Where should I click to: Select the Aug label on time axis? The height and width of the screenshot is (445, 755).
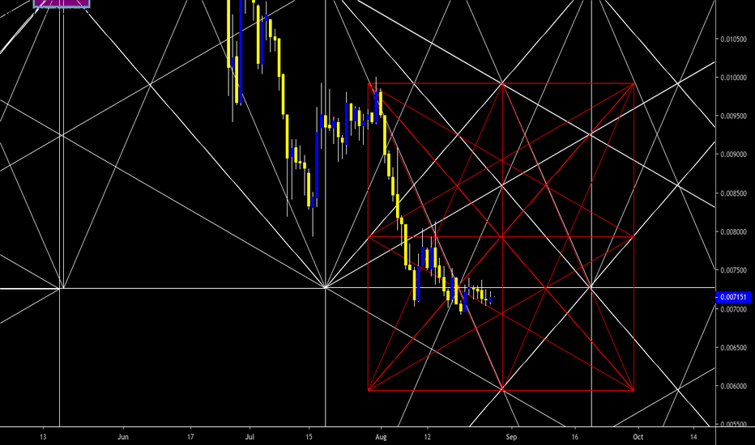click(x=381, y=437)
